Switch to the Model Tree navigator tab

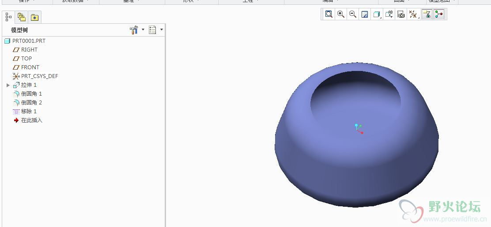[9, 17]
